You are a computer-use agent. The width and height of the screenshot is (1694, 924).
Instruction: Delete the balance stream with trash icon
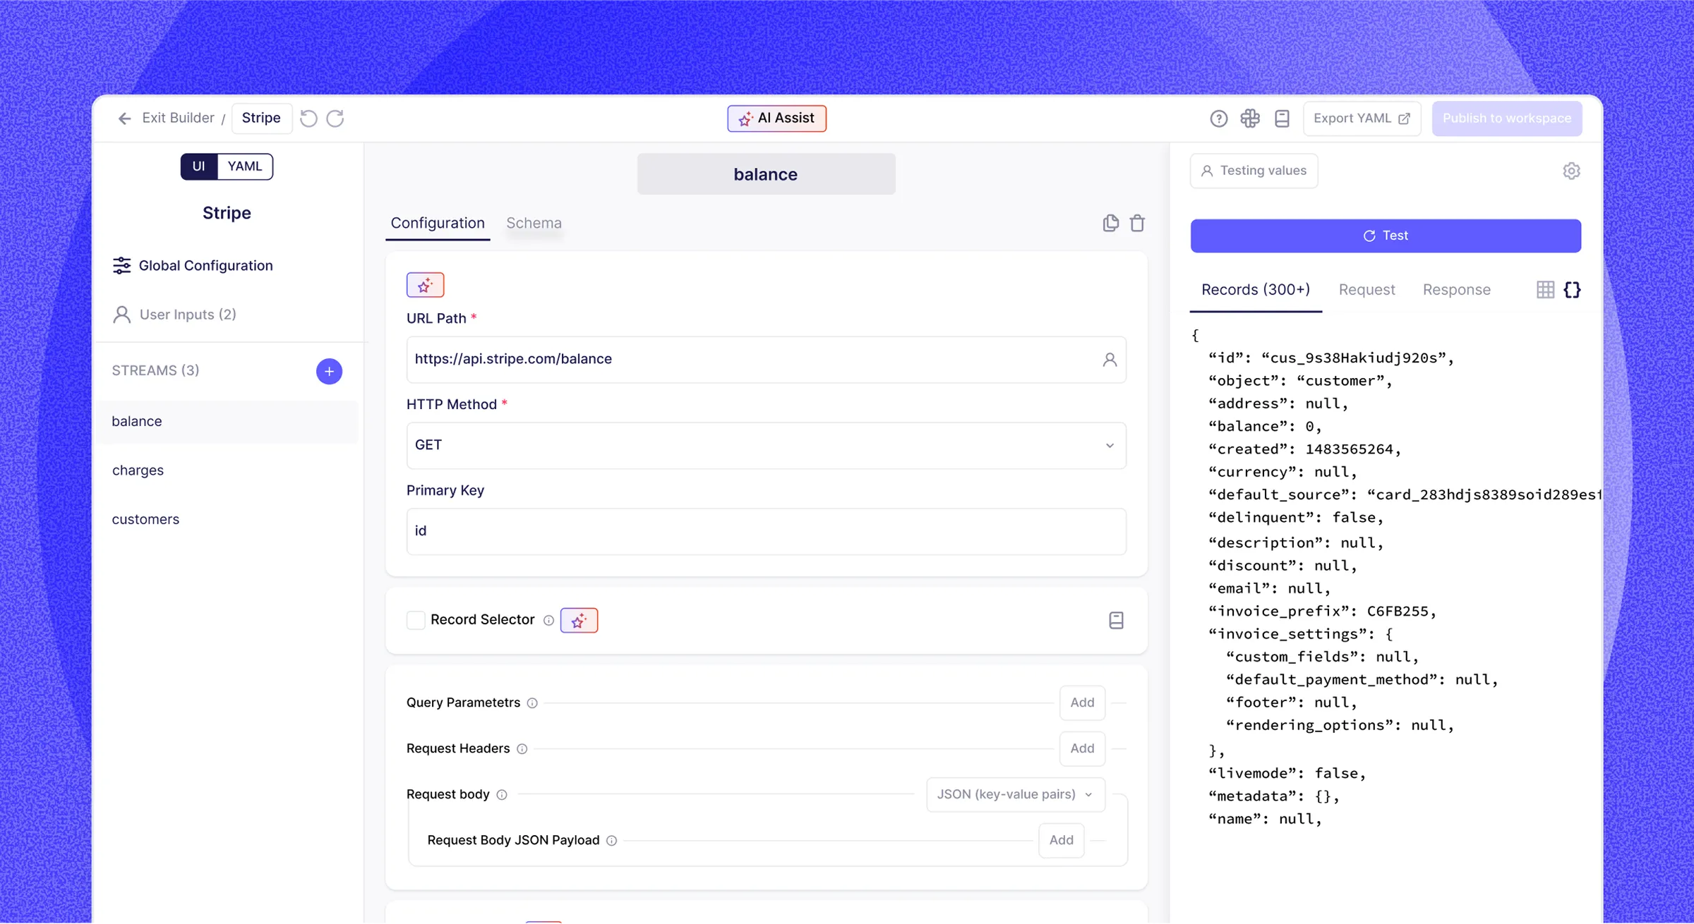tap(1137, 223)
